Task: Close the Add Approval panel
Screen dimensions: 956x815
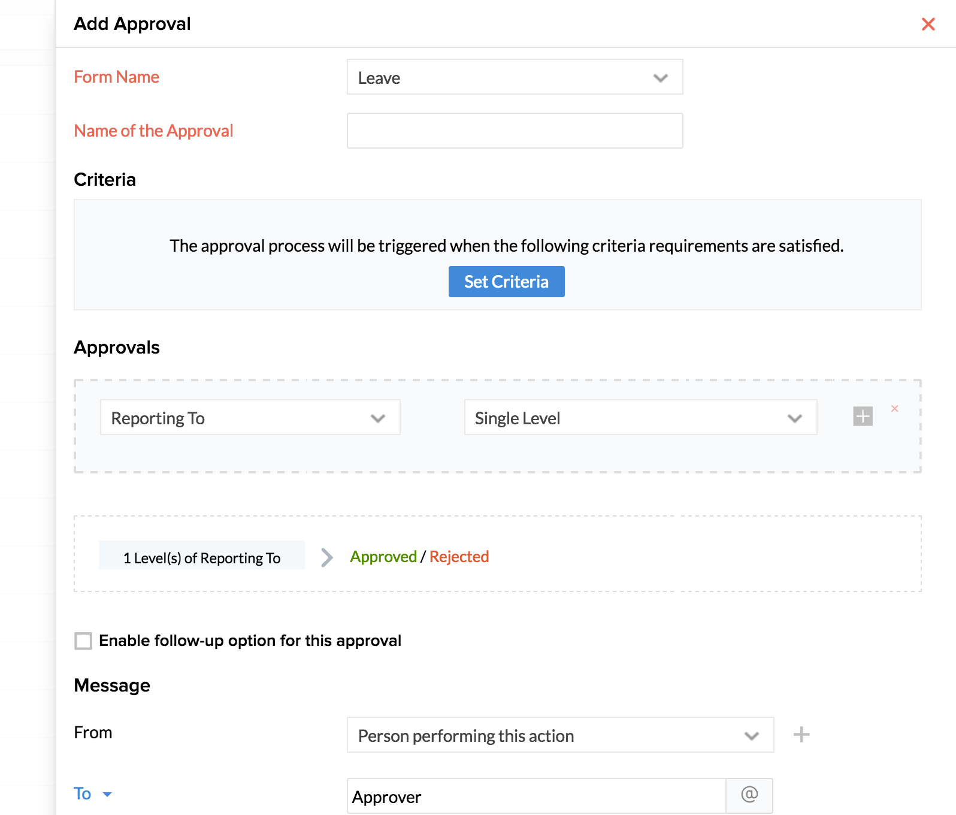Action: point(928,24)
